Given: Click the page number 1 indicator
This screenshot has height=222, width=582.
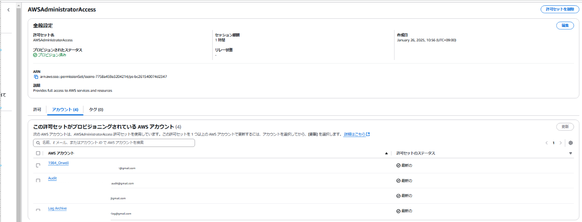Looking at the screenshot, I should pos(554,143).
